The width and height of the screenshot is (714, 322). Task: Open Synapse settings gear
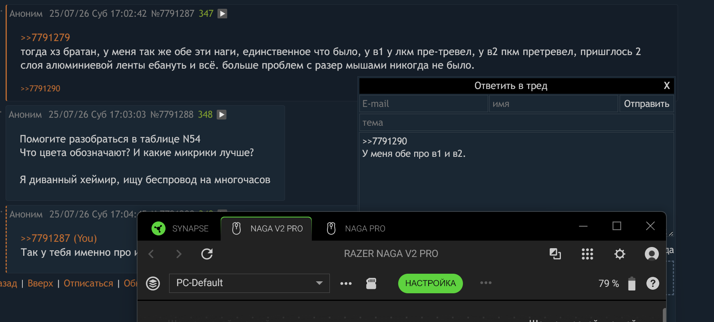(620, 254)
